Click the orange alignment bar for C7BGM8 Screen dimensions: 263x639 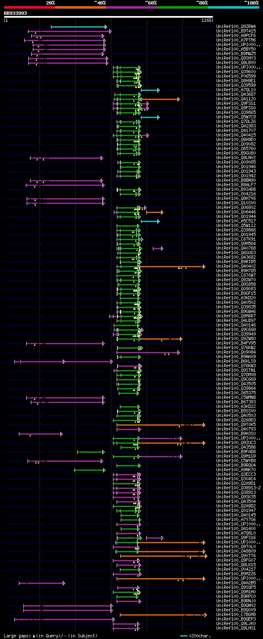pos(163,615)
